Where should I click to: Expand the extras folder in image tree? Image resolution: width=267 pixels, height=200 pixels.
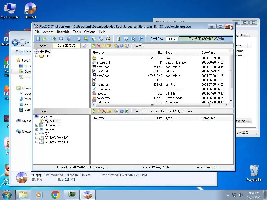click(x=37, y=56)
